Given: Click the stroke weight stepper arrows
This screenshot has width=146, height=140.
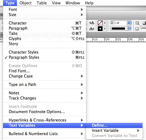Looking at the screenshot, I should (112, 23).
